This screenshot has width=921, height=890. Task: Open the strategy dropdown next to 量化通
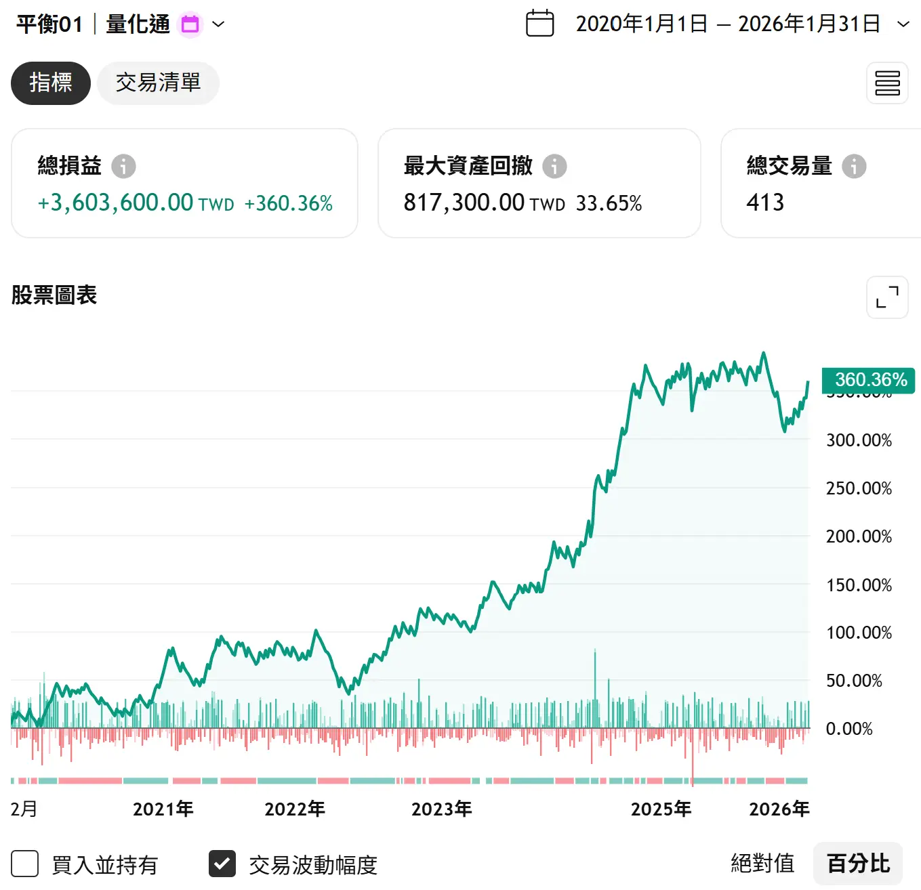click(218, 24)
